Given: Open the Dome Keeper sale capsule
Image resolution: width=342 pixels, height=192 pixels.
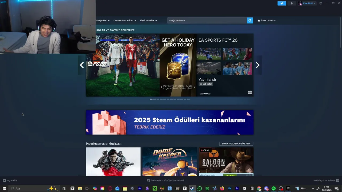Looking at the screenshot, I should [x=170, y=162].
